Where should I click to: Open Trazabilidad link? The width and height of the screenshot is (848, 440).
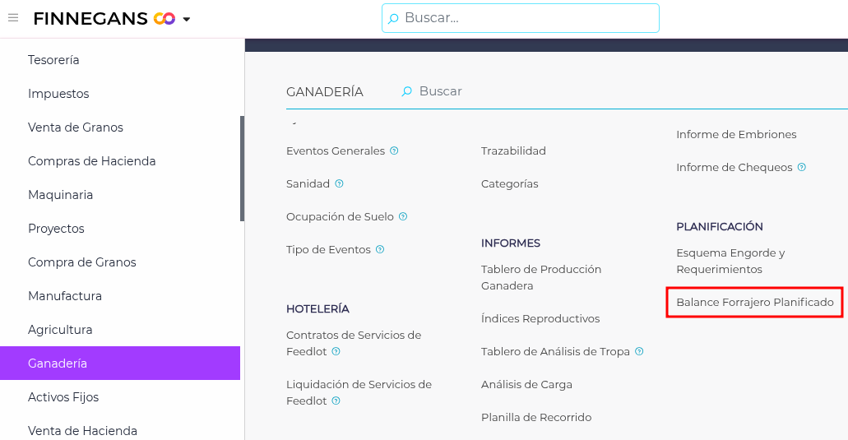(x=513, y=151)
